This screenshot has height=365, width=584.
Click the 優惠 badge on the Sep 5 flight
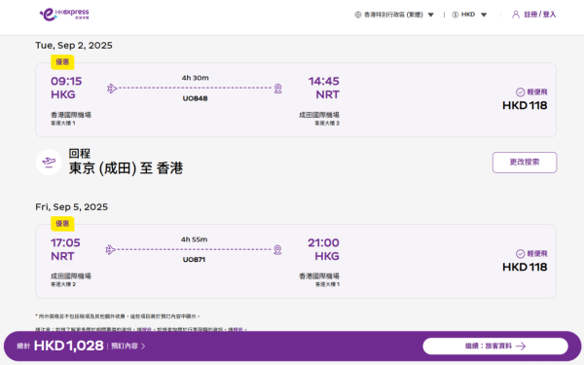coord(62,224)
